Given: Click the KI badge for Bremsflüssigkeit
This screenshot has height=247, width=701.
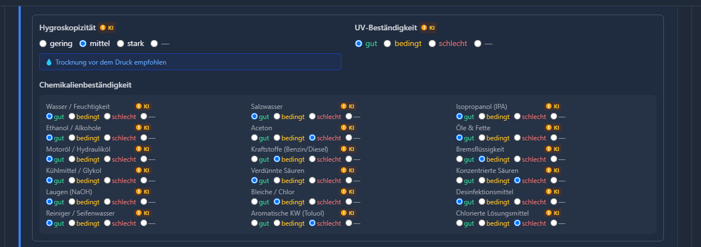Looking at the screenshot, I should (x=553, y=149).
